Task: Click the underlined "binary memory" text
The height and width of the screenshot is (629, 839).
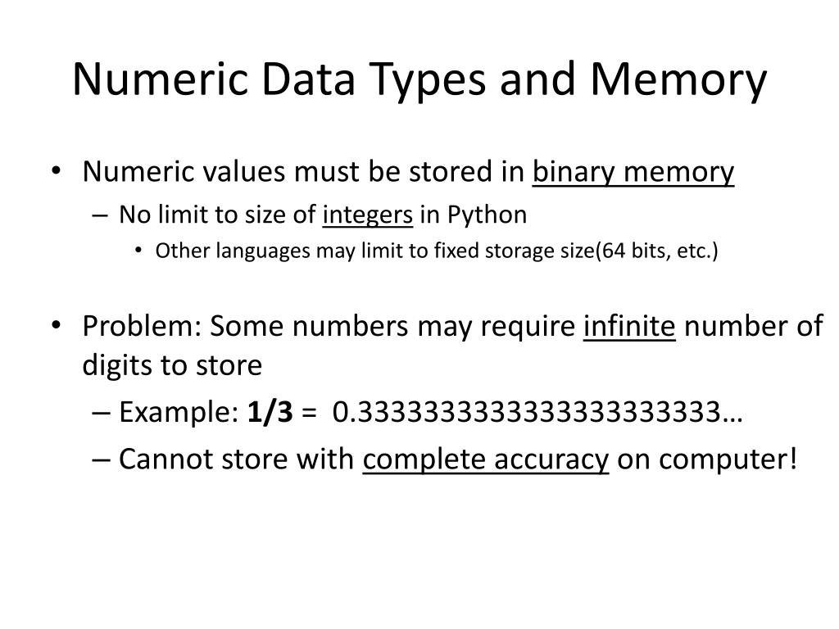Action: point(633,172)
